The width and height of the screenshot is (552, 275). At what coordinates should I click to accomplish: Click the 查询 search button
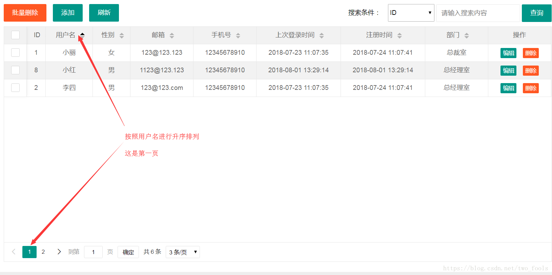click(537, 13)
